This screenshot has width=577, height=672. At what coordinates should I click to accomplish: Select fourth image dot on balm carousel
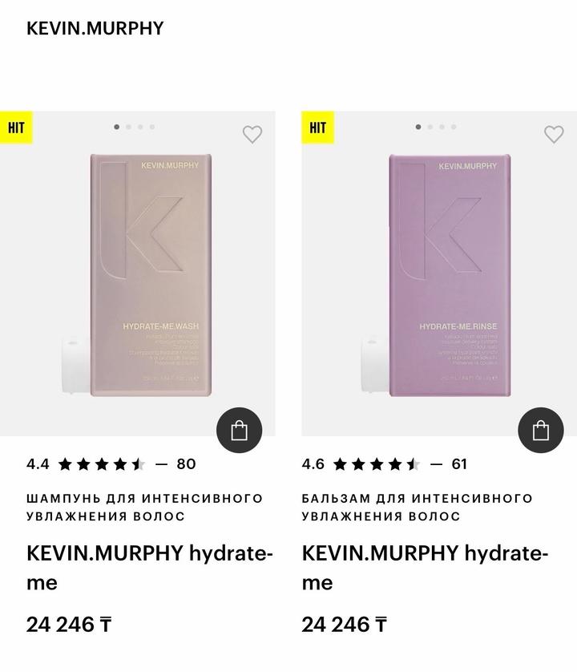pyautogui.click(x=454, y=127)
